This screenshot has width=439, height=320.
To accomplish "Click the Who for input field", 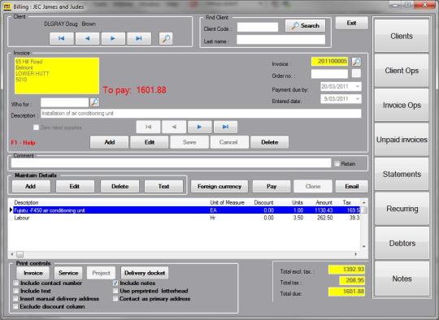I will point(65,102).
